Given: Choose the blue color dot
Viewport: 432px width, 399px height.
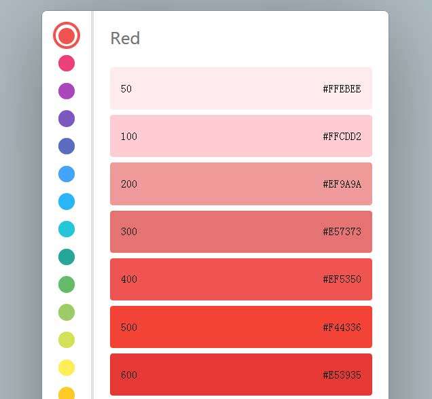Looking at the screenshot, I should pyautogui.click(x=67, y=174).
